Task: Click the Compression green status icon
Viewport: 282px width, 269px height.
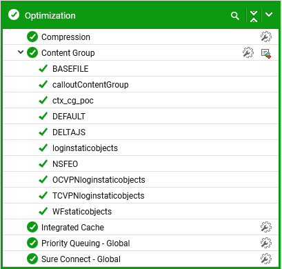Action: pos(32,37)
